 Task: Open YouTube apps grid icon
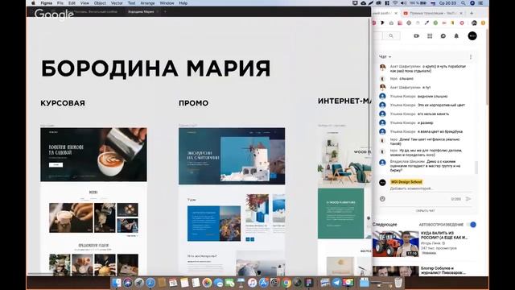pyautogui.click(x=430, y=35)
